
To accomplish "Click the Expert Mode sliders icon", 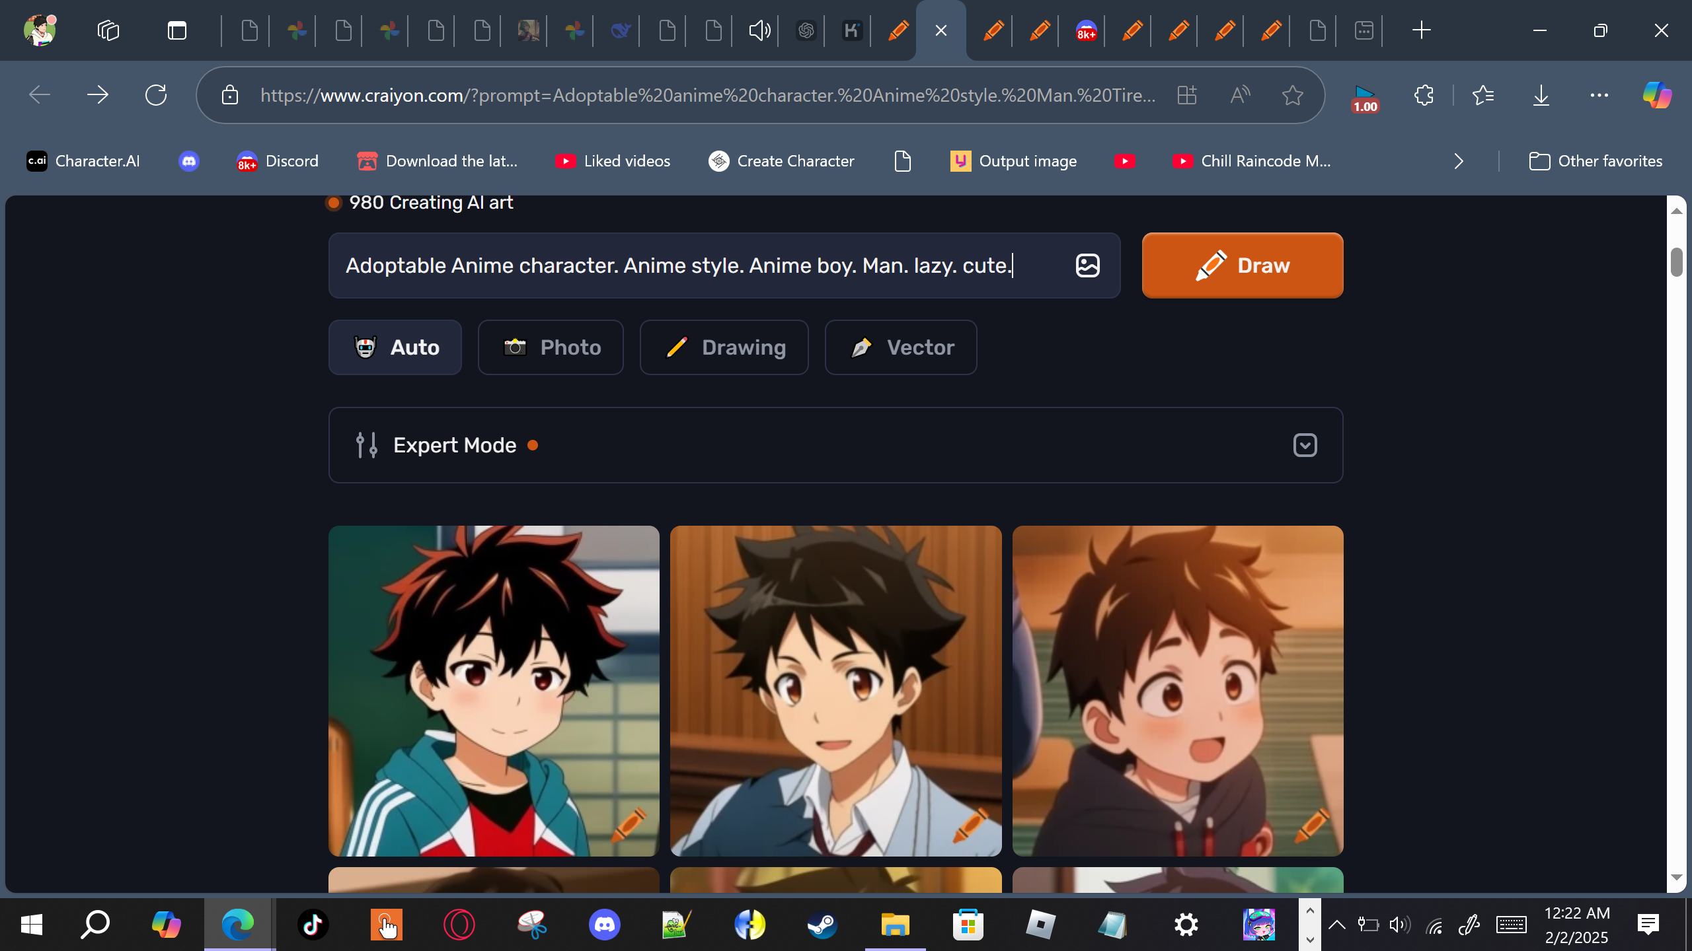I will pyautogui.click(x=366, y=445).
